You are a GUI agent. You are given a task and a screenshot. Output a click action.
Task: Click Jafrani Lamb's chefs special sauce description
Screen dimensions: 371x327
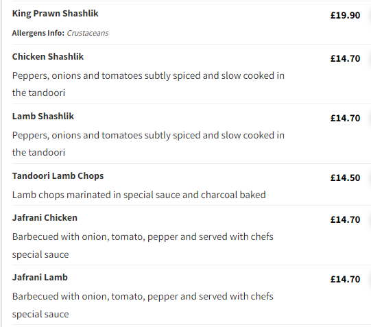coord(143,305)
